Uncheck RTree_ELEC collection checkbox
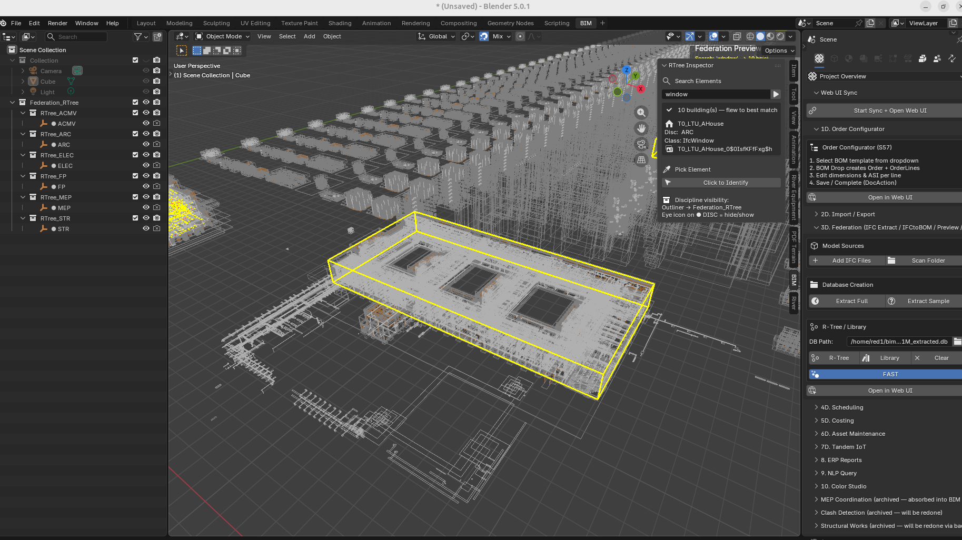The height and width of the screenshot is (540, 962). 135,155
